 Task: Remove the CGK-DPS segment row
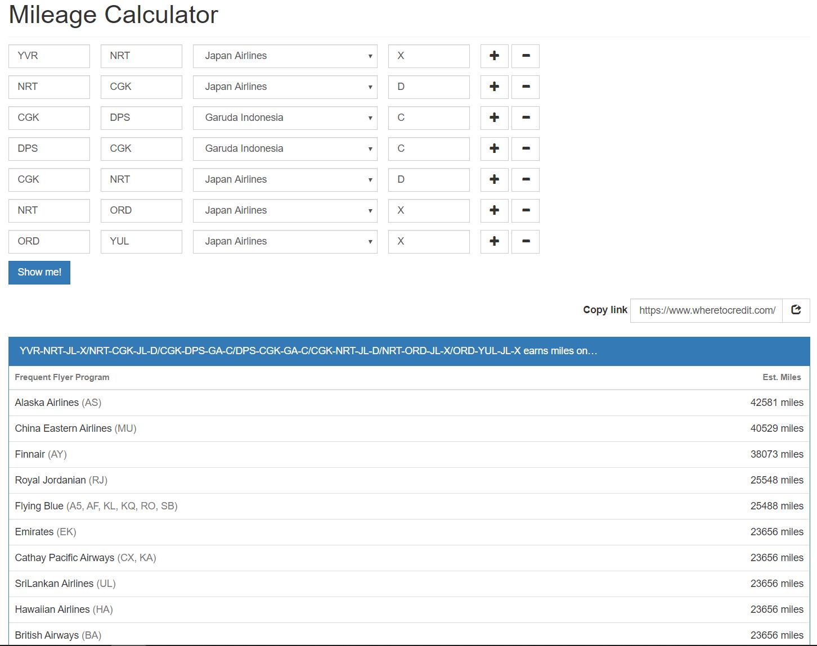coord(526,118)
